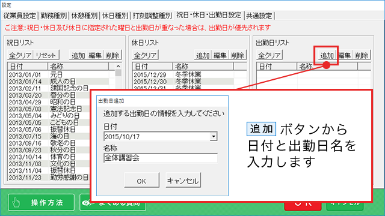
Task: Select the 2013/05/06 振替休日 row
Action: tap(49, 130)
